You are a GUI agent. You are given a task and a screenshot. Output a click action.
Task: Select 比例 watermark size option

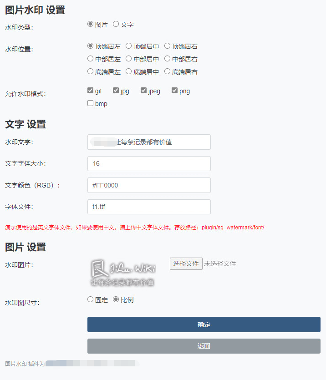tap(116, 299)
